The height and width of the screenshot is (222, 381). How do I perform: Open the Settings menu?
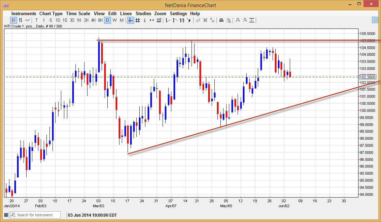[x=178, y=13]
